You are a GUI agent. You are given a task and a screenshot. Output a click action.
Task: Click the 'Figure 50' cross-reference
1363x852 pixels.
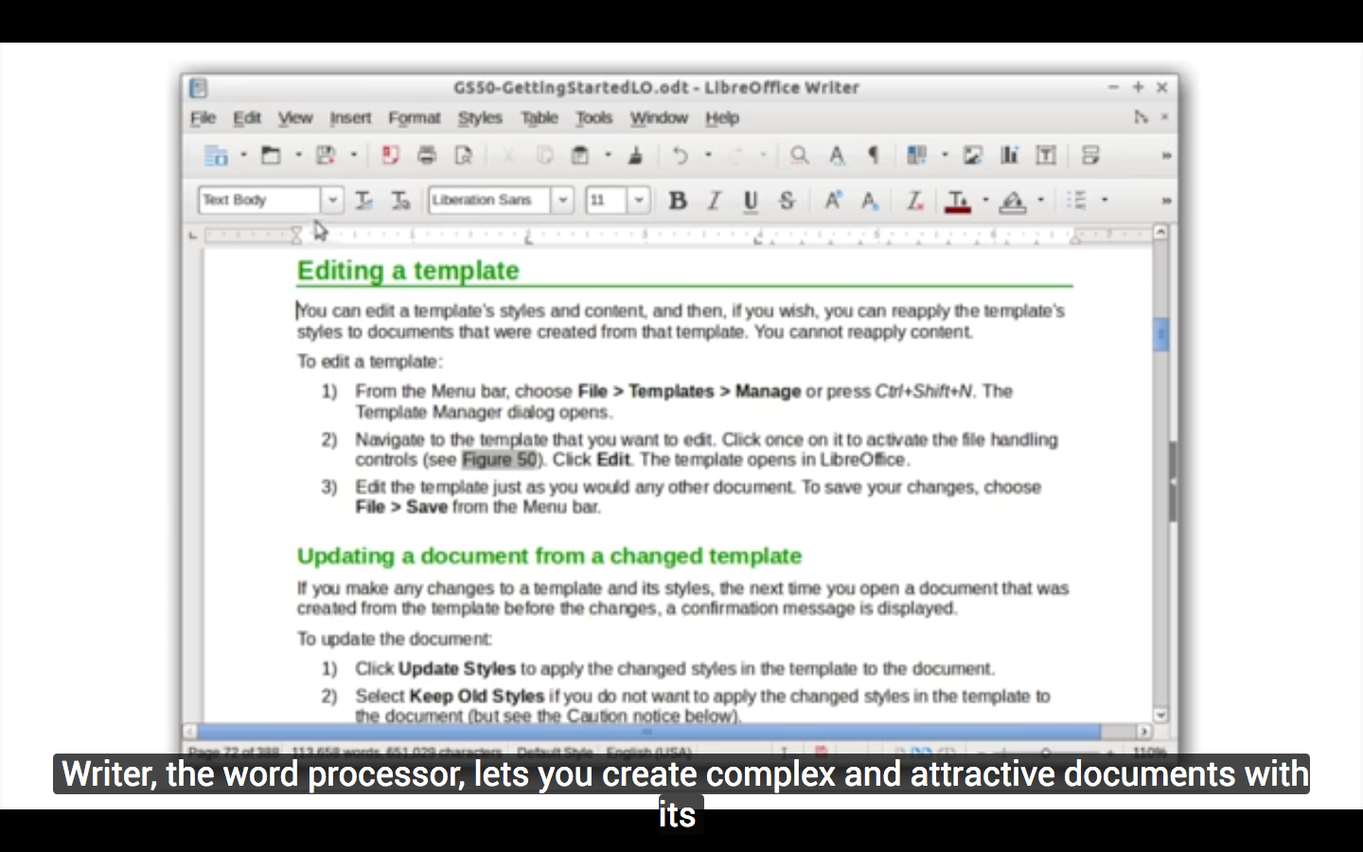click(x=500, y=460)
